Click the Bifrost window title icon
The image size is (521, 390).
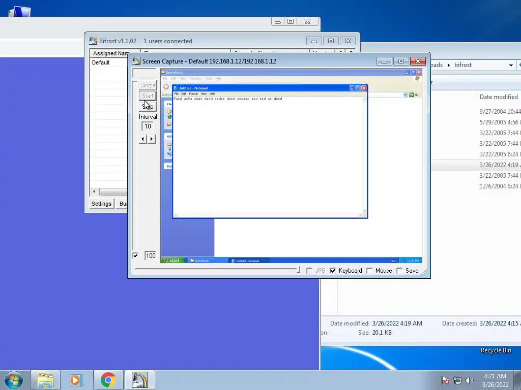point(93,41)
